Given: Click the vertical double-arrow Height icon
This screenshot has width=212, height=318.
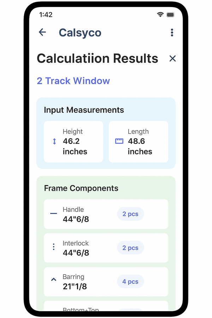Looking at the screenshot, I should click(x=54, y=141).
